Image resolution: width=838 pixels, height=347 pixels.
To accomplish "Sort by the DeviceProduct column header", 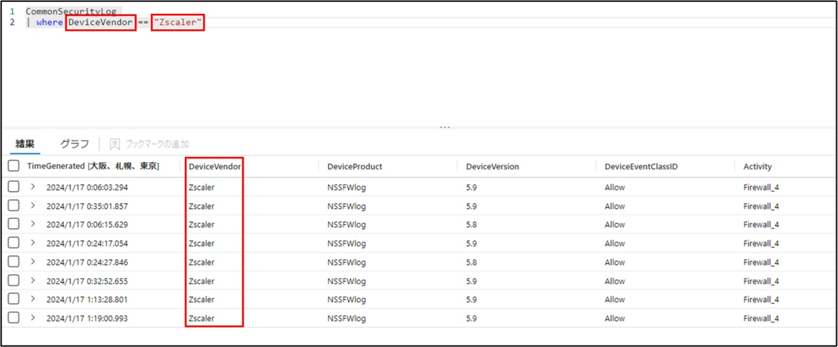I will pyautogui.click(x=355, y=166).
